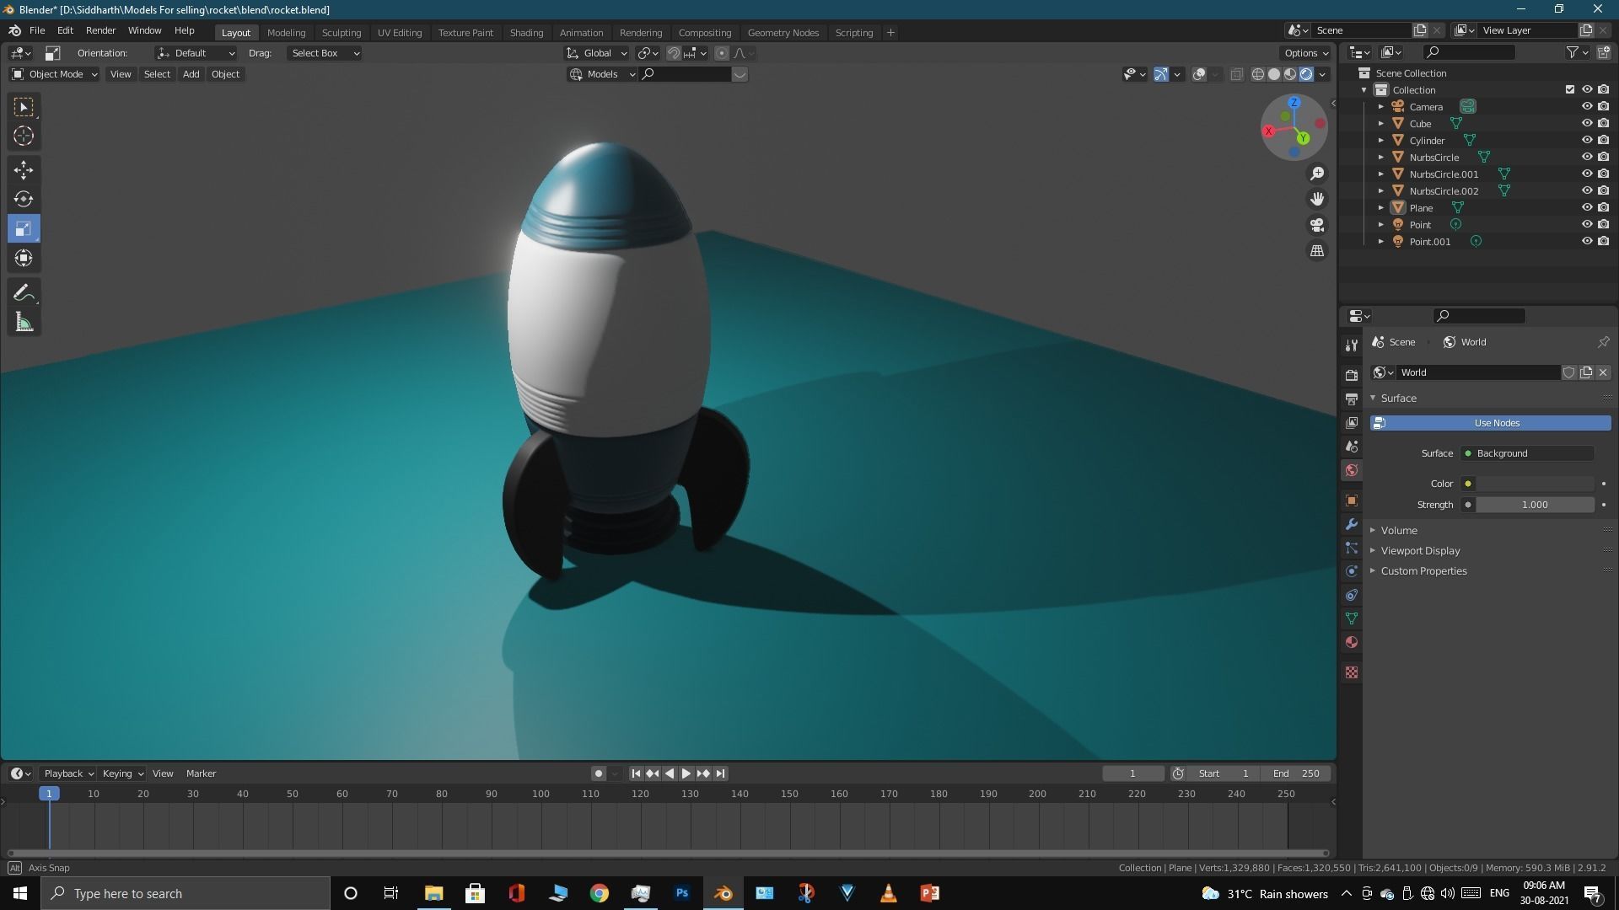Switch to rendered viewport shading
Viewport: 1619px width, 910px height.
click(1306, 74)
